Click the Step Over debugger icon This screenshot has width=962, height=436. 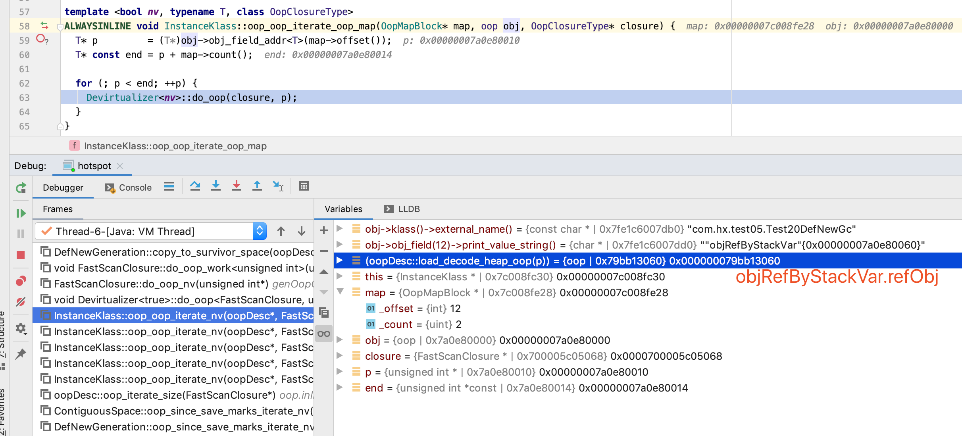tap(195, 186)
